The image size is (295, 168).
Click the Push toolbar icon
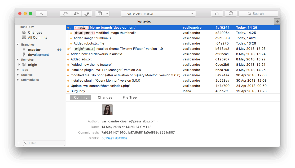(x=87, y=14)
